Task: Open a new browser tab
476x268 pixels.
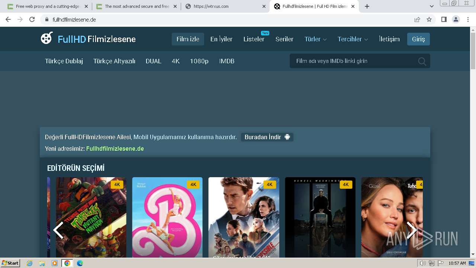Action: pyautogui.click(x=367, y=6)
